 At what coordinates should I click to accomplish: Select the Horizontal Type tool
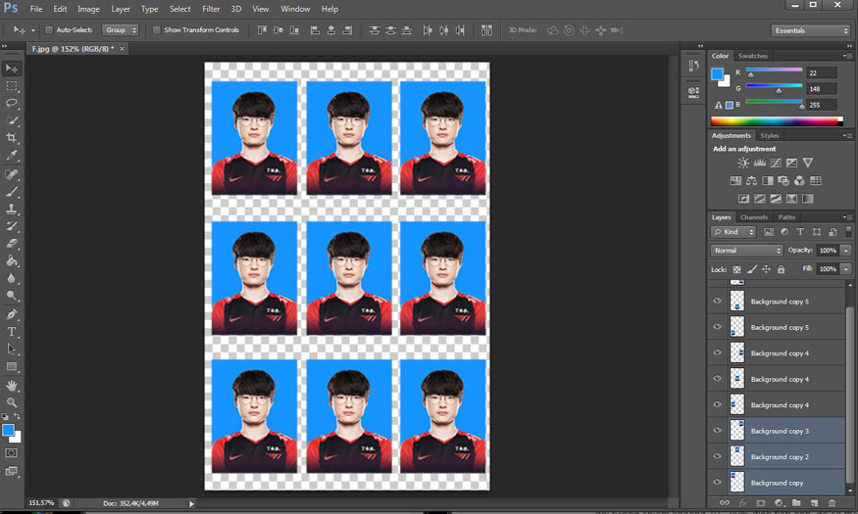coord(12,332)
